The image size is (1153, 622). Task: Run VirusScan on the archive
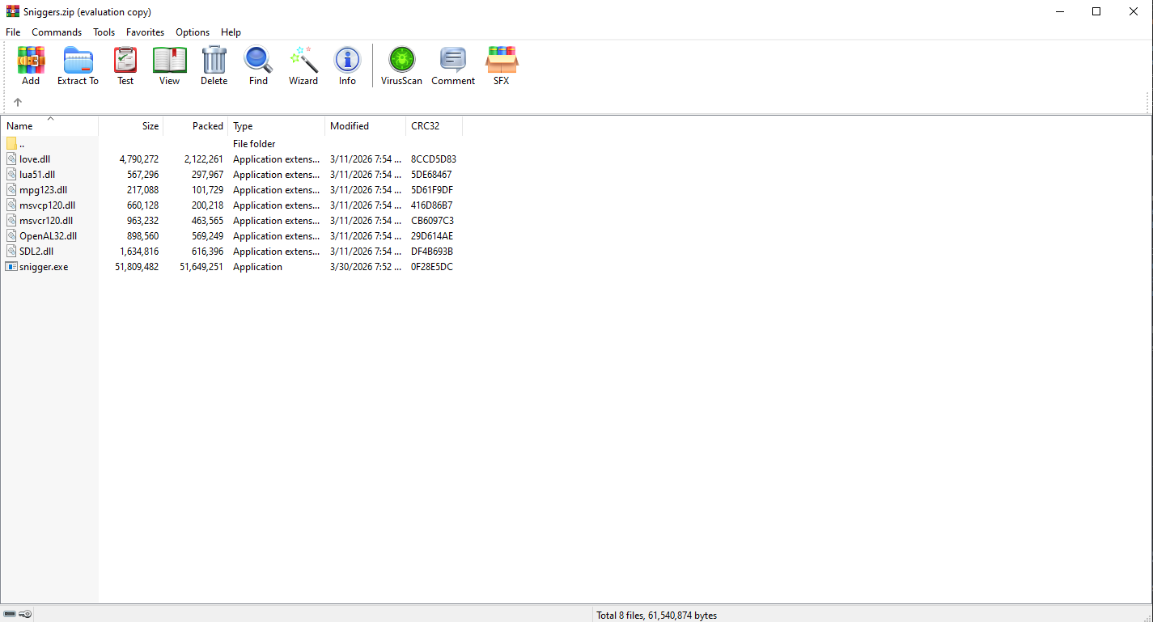point(402,60)
